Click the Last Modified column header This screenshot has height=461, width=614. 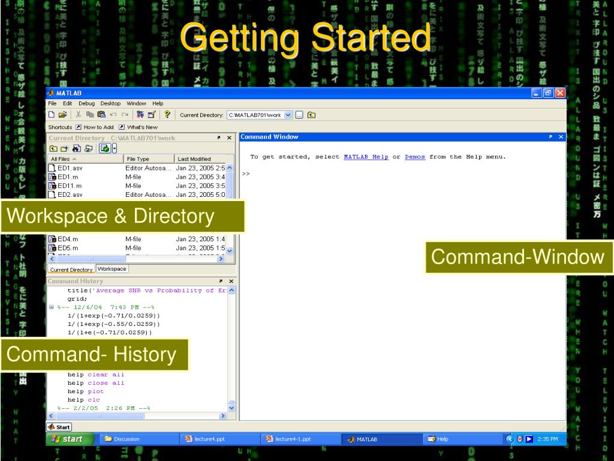tap(200, 158)
